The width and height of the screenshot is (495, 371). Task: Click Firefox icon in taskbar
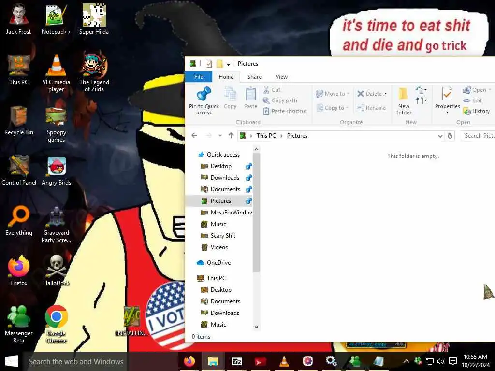coord(189,361)
